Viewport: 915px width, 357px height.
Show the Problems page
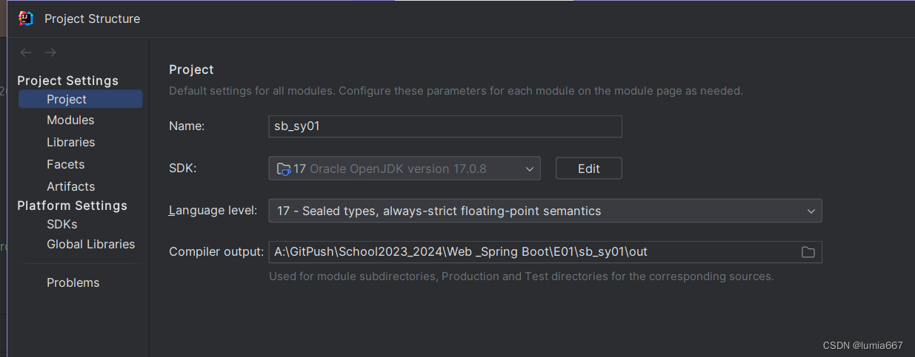[x=73, y=282]
